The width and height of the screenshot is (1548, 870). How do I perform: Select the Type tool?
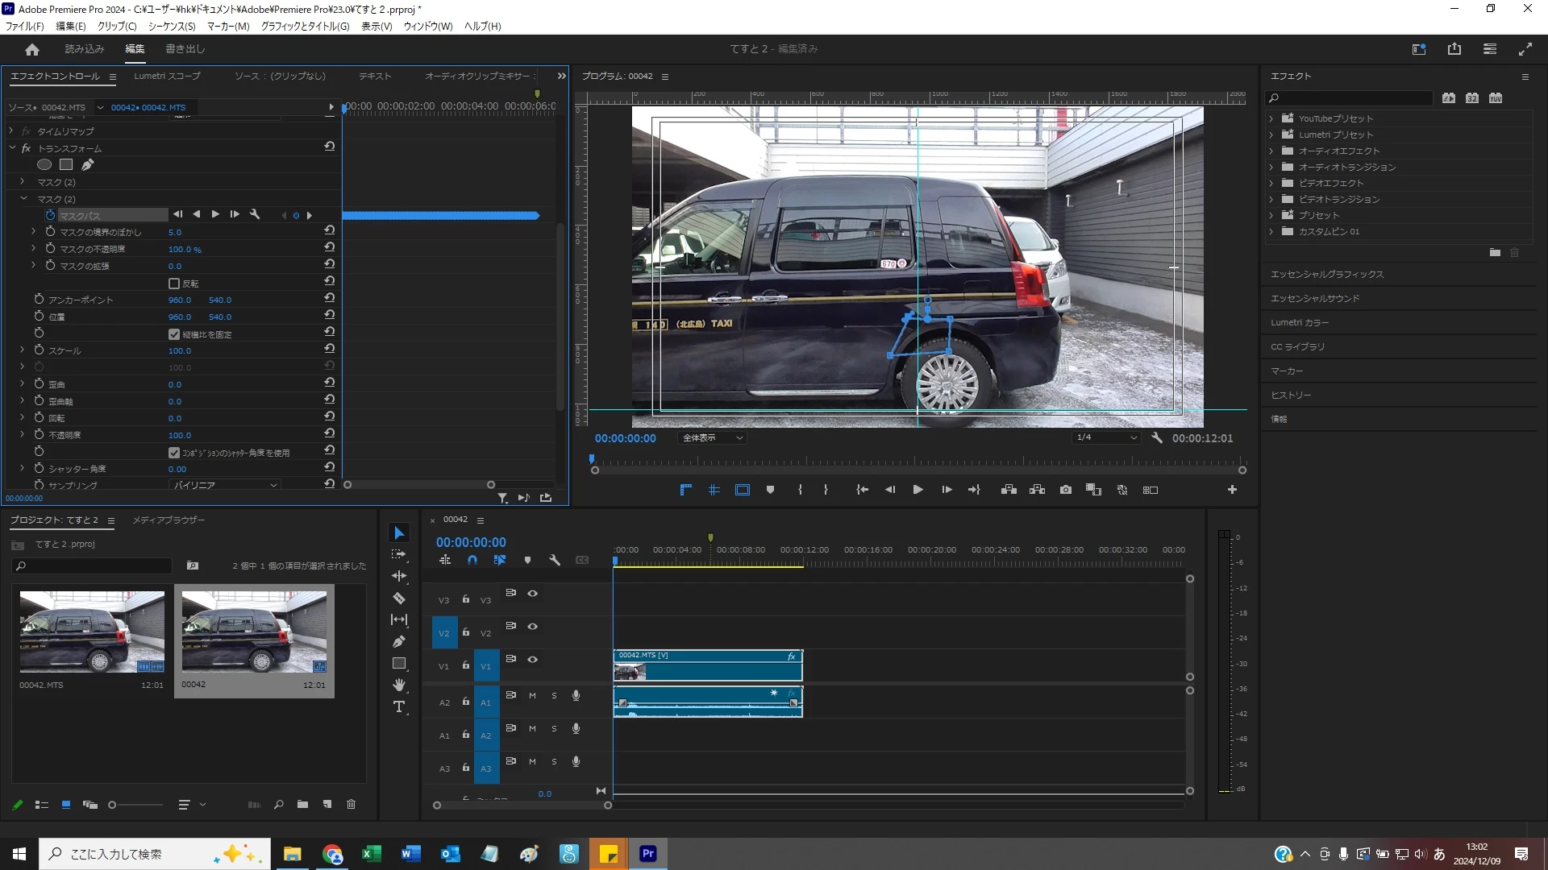[398, 707]
